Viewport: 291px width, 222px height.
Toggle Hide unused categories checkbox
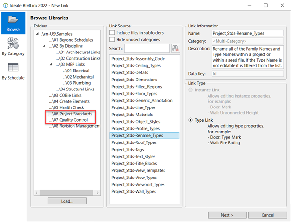(112, 40)
